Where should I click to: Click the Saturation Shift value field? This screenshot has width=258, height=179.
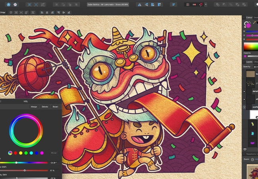point(53,170)
